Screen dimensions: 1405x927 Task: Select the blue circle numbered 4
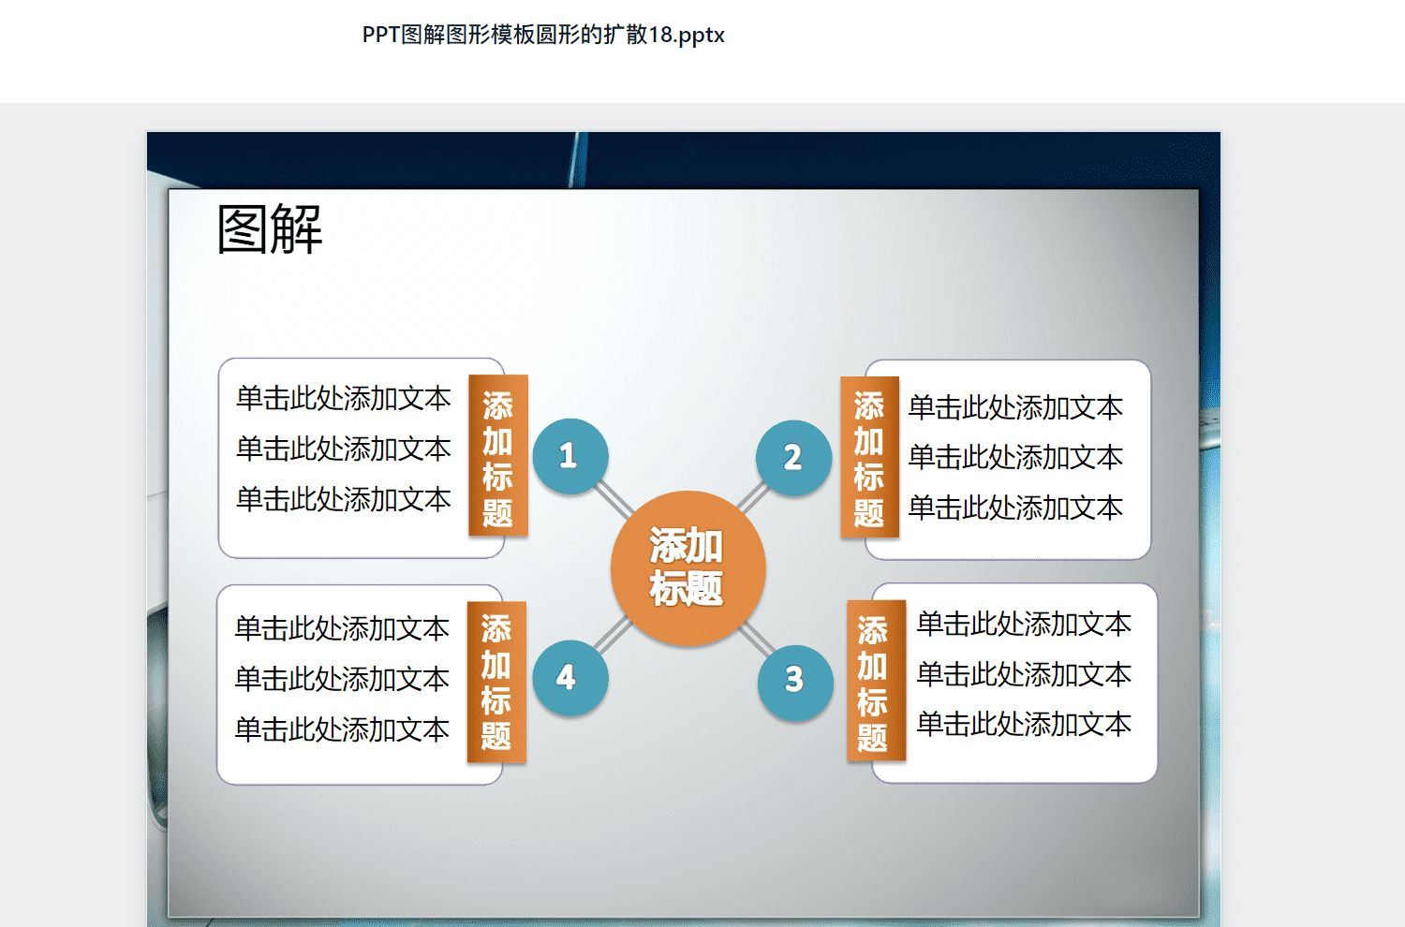tap(569, 677)
